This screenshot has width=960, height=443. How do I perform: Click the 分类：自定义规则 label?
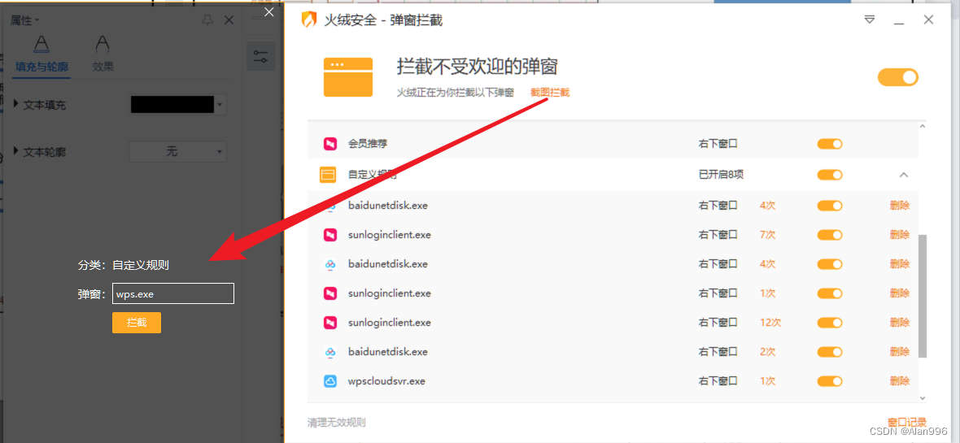pos(123,266)
